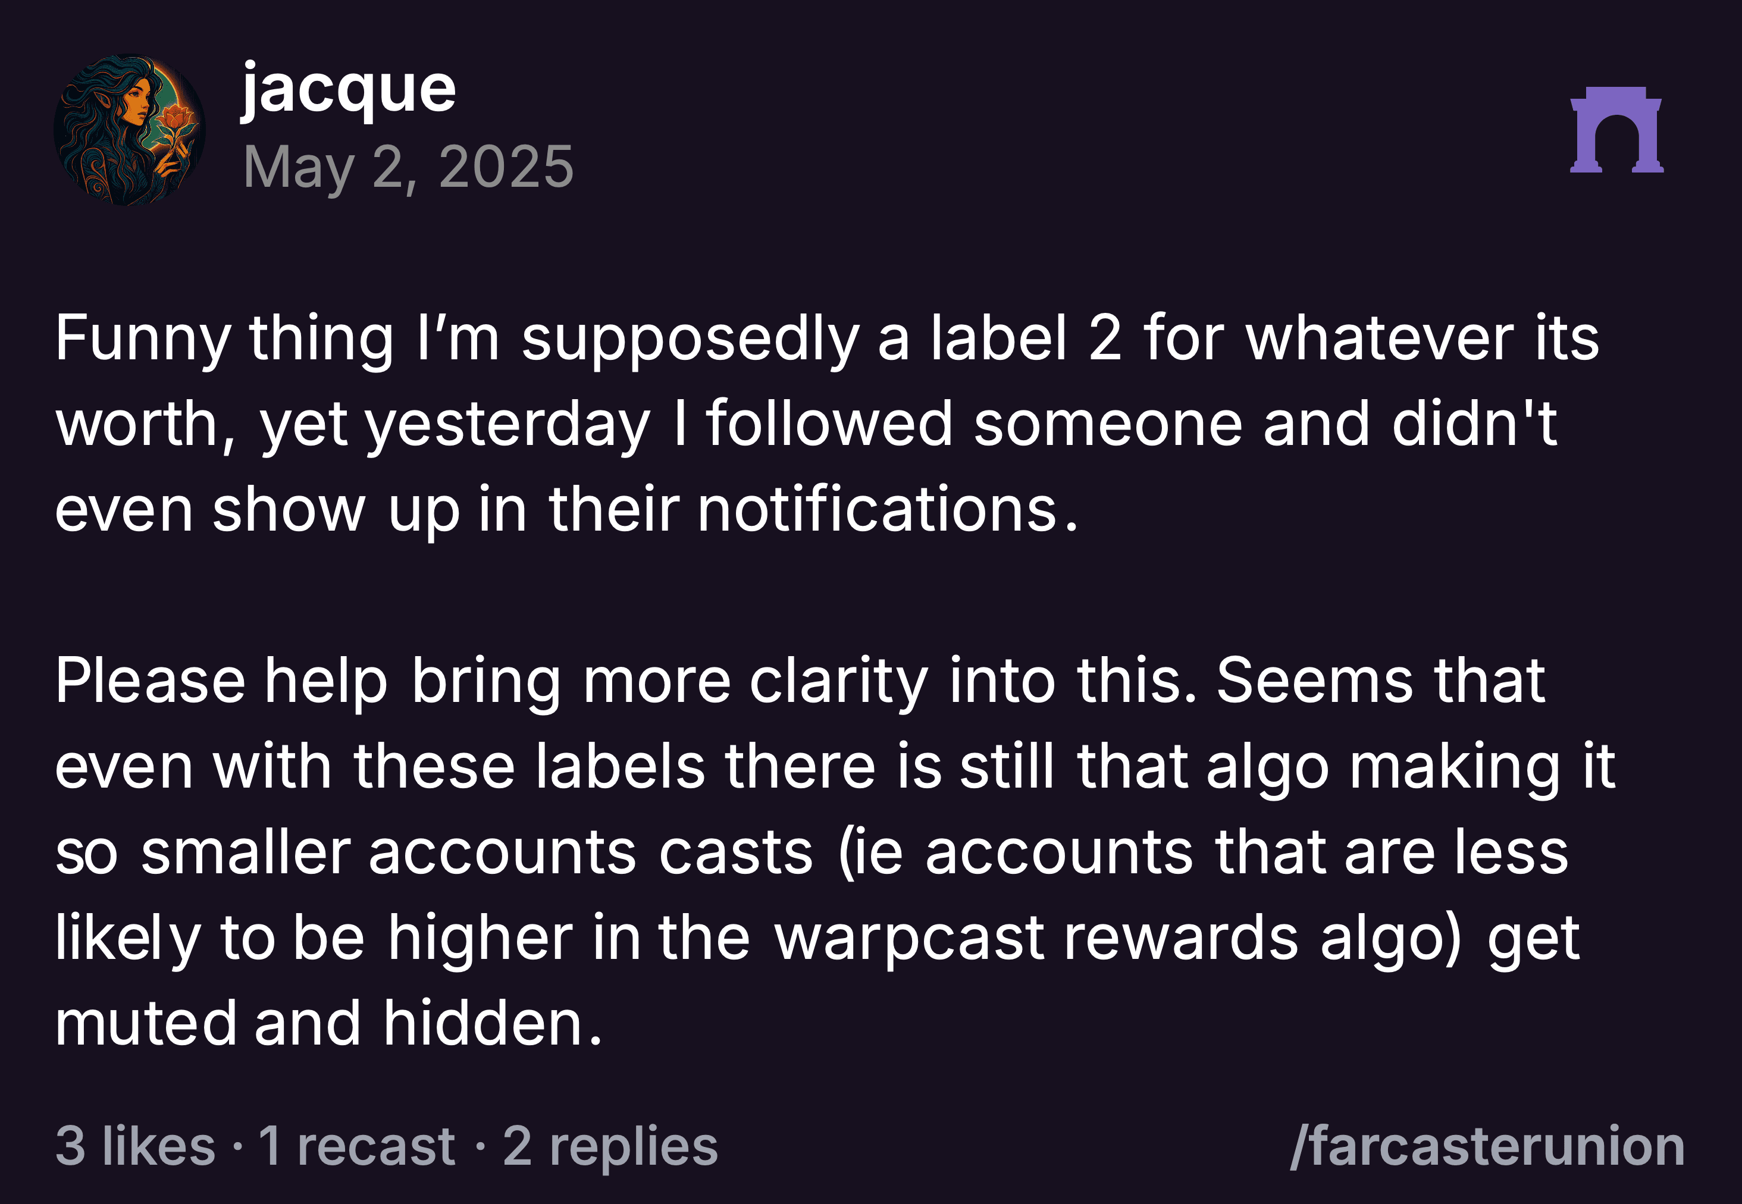The height and width of the screenshot is (1204, 1742).
Task: Click the first paragraph starting 'Funny thing'
Action: (827, 423)
